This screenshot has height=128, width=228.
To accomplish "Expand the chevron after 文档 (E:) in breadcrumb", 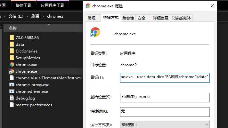I will point(27,16).
